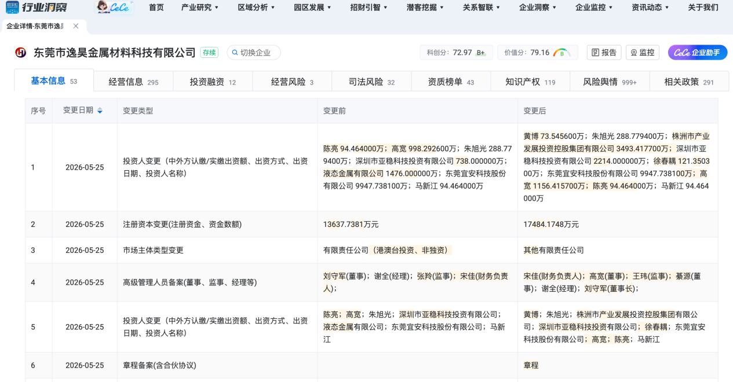This screenshot has height=382, width=733.
Task: Expand the 产业研究 menu
Action: [x=200, y=8]
